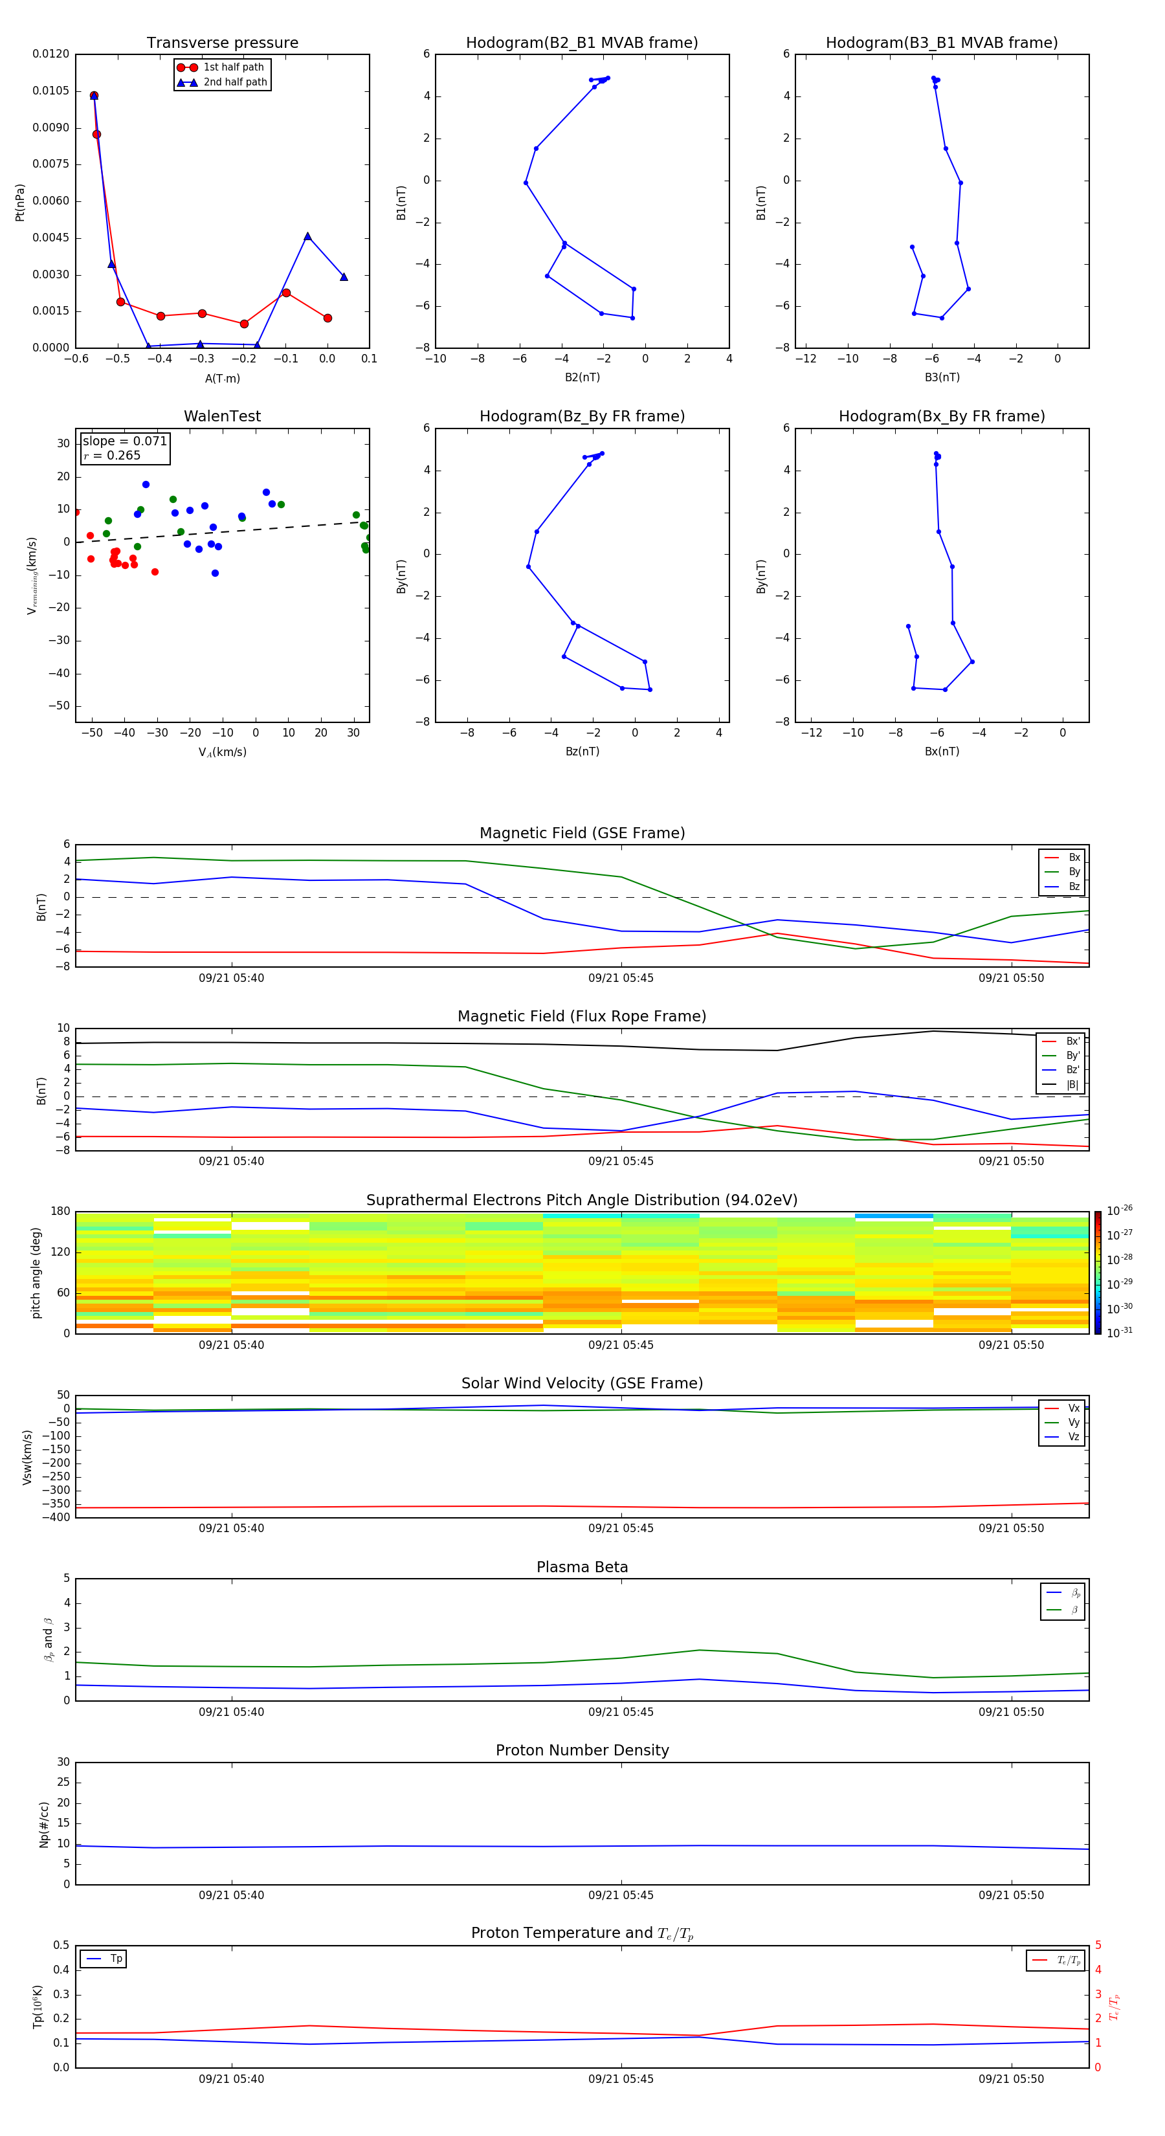This screenshot has width=1165, height=2136.
Task: Click the 'Transverse pressure' plot title
Action: point(222,43)
